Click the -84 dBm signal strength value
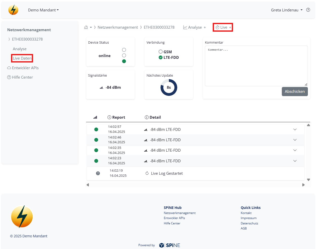This screenshot has width=317, height=249. click(113, 87)
